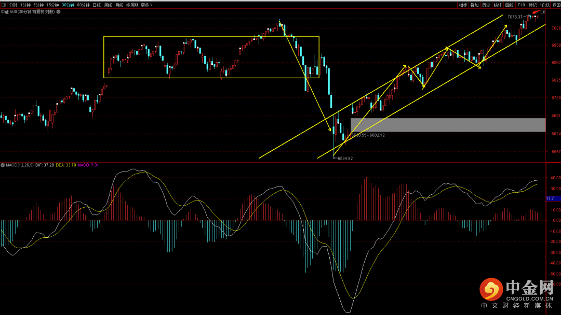Expand the 中证500 chart settings dropdown

[x=58, y=11]
